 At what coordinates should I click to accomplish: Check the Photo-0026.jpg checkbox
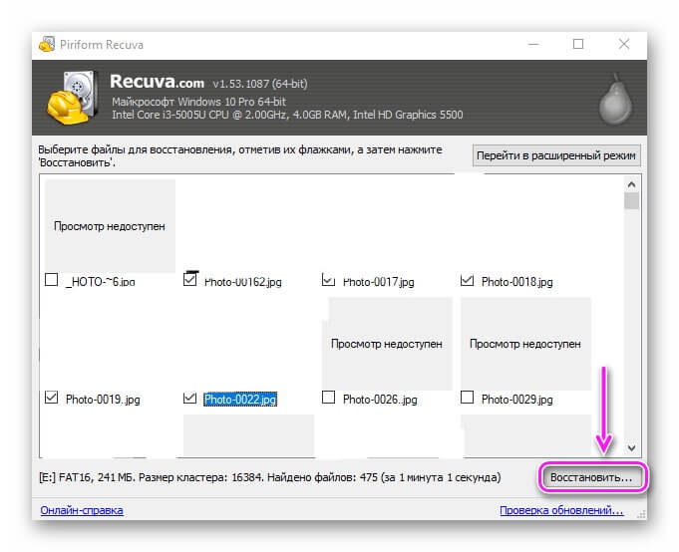tap(329, 398)
